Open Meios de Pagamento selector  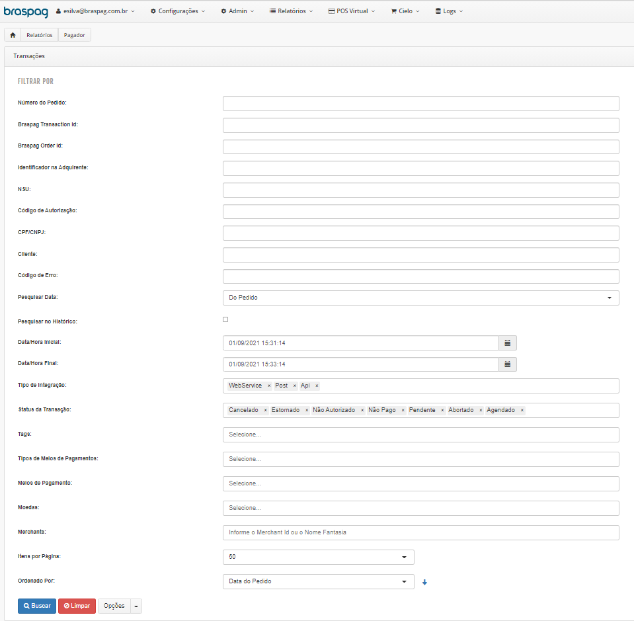point(420,483)
